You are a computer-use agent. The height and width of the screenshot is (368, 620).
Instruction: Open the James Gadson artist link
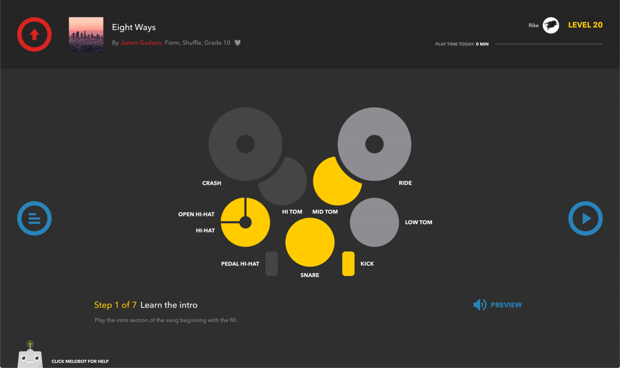point(141,43)
